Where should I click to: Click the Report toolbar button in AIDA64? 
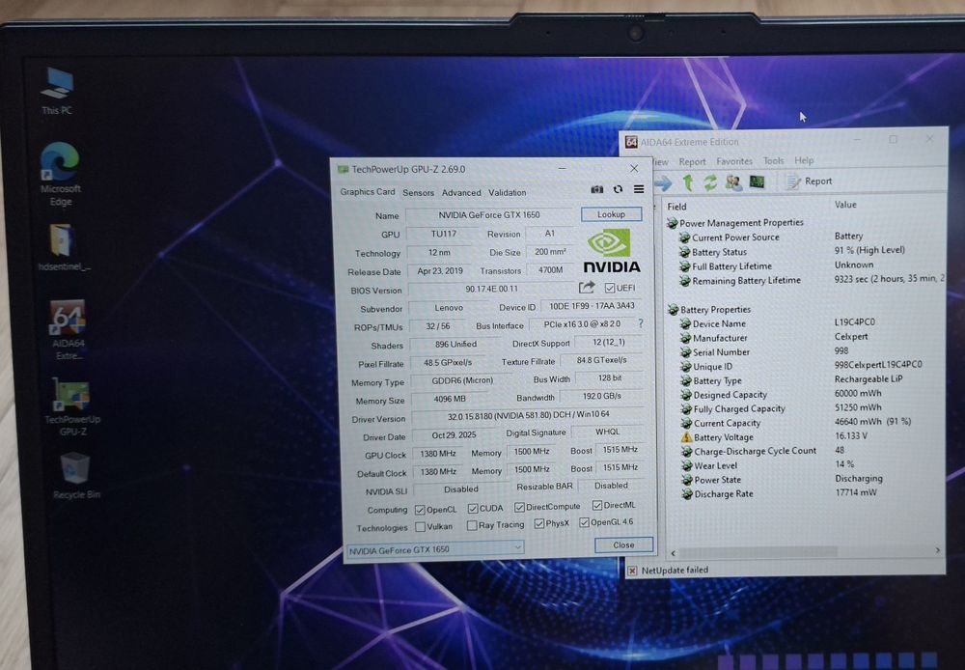pos(810,181)
